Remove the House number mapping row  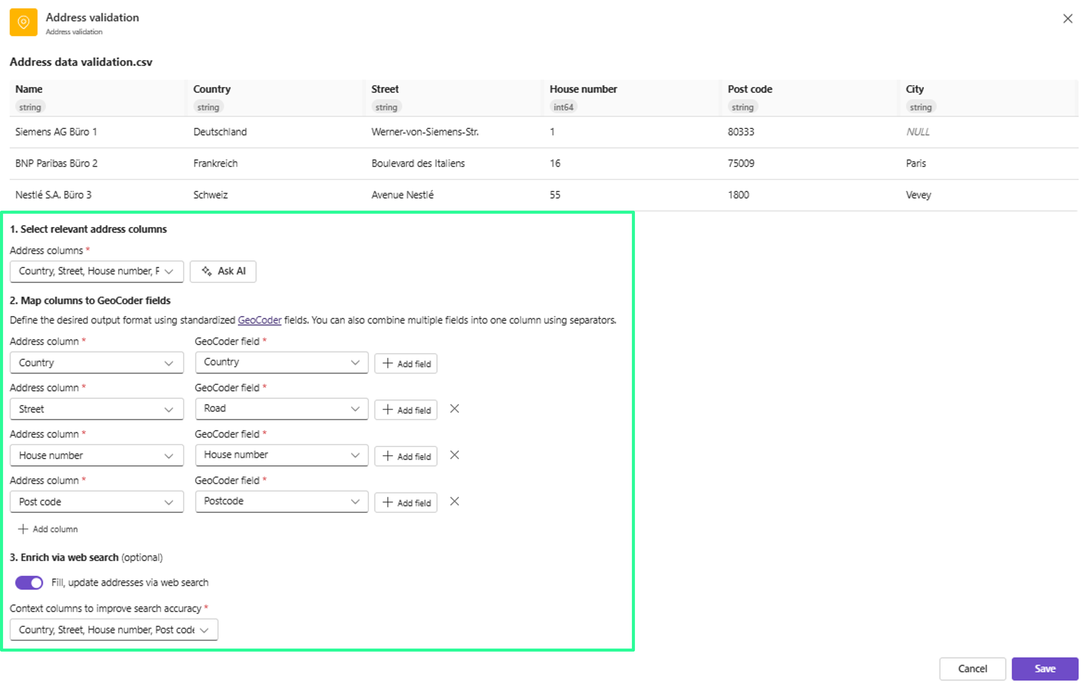pos(454,455)
